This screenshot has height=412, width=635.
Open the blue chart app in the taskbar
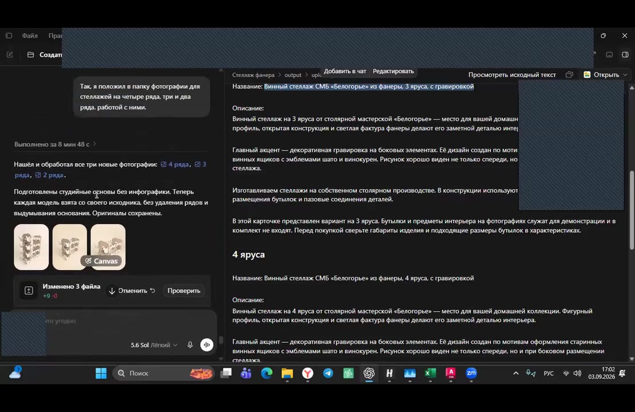[x=410, y=373]
